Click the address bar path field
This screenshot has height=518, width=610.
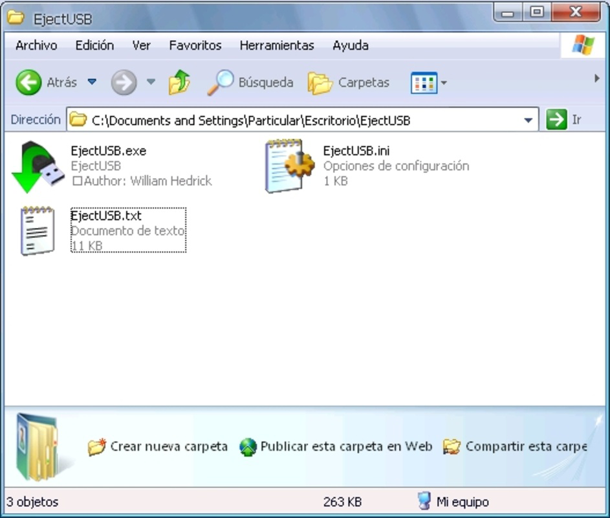click(303, 120)
